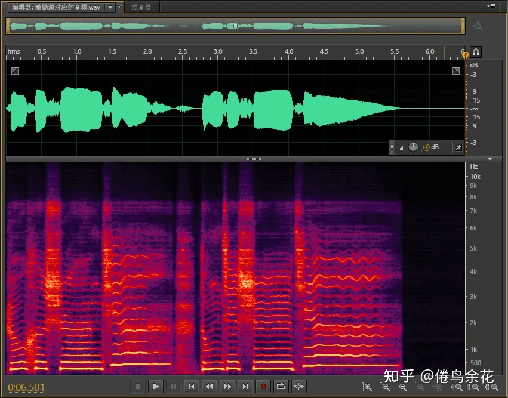Pin the volume HUD overlay
The height and width of the screenshot is (398, 508).
click(x=458, y=147)
